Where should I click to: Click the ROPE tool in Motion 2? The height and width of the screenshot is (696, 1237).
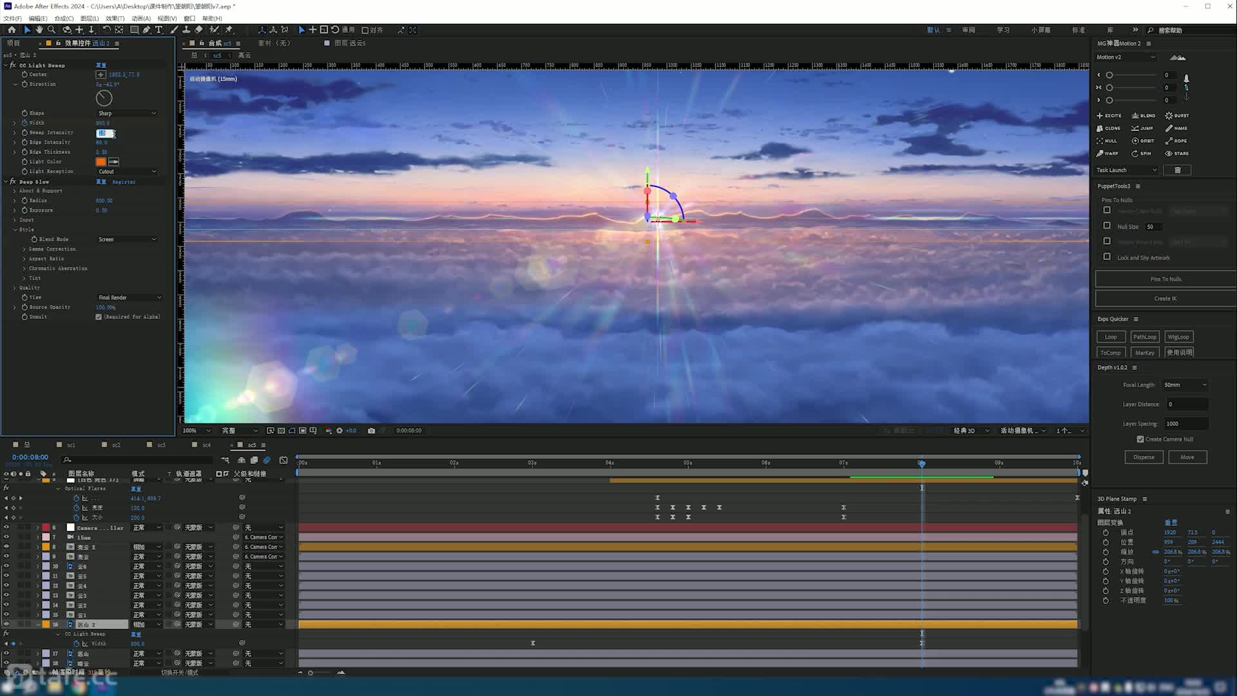coord(1176,140)
